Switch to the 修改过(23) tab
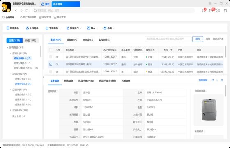 pos(88,39)
